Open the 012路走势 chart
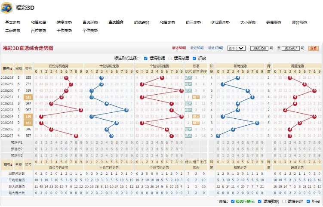The image size is (323, 207). click(220, 22)
